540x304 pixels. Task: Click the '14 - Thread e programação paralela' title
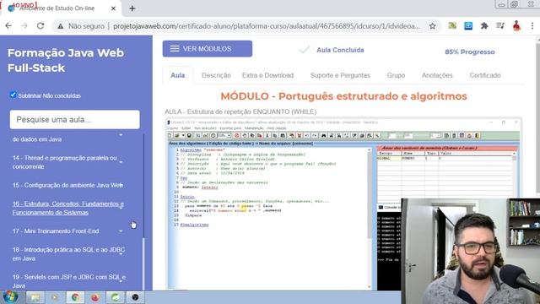65,162
